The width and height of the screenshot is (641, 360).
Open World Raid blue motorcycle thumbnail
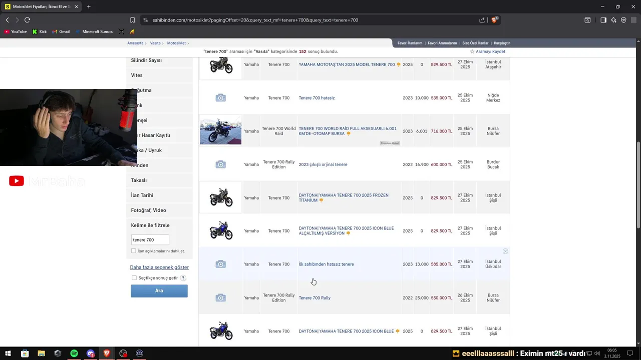point(220,131)
